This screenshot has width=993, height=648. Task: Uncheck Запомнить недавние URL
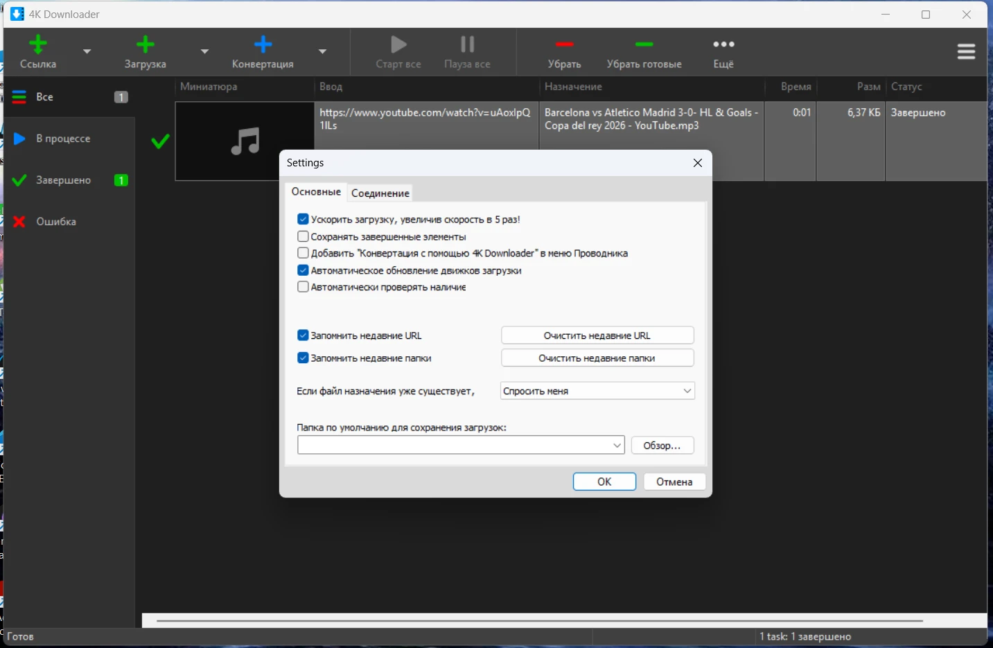tap(303, 335)
